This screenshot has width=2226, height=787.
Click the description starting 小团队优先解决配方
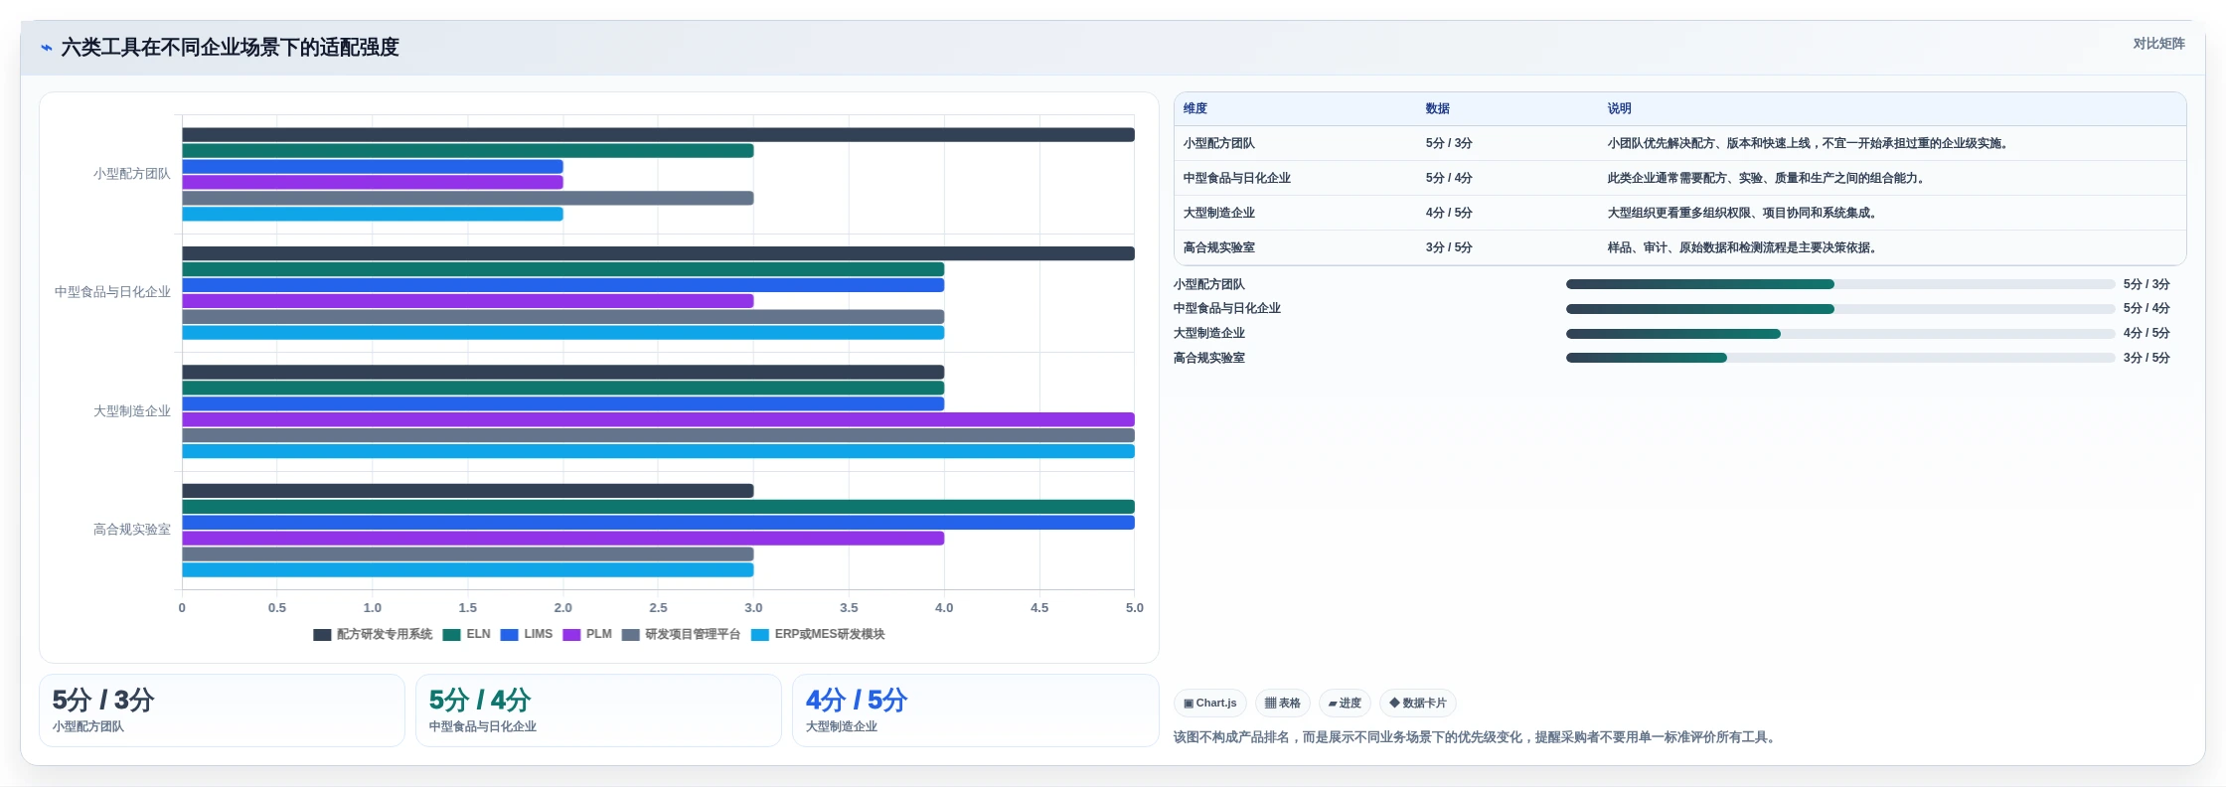[x=1810, y=144]
